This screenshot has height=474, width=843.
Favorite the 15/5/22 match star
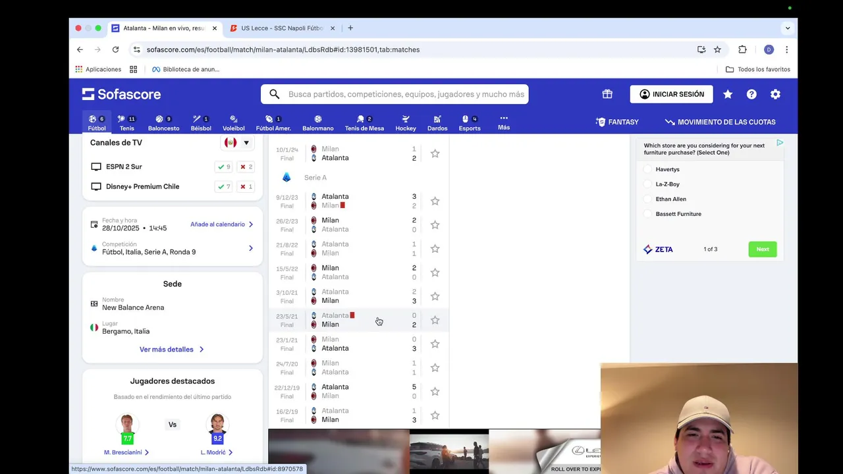tap(435, 273)
